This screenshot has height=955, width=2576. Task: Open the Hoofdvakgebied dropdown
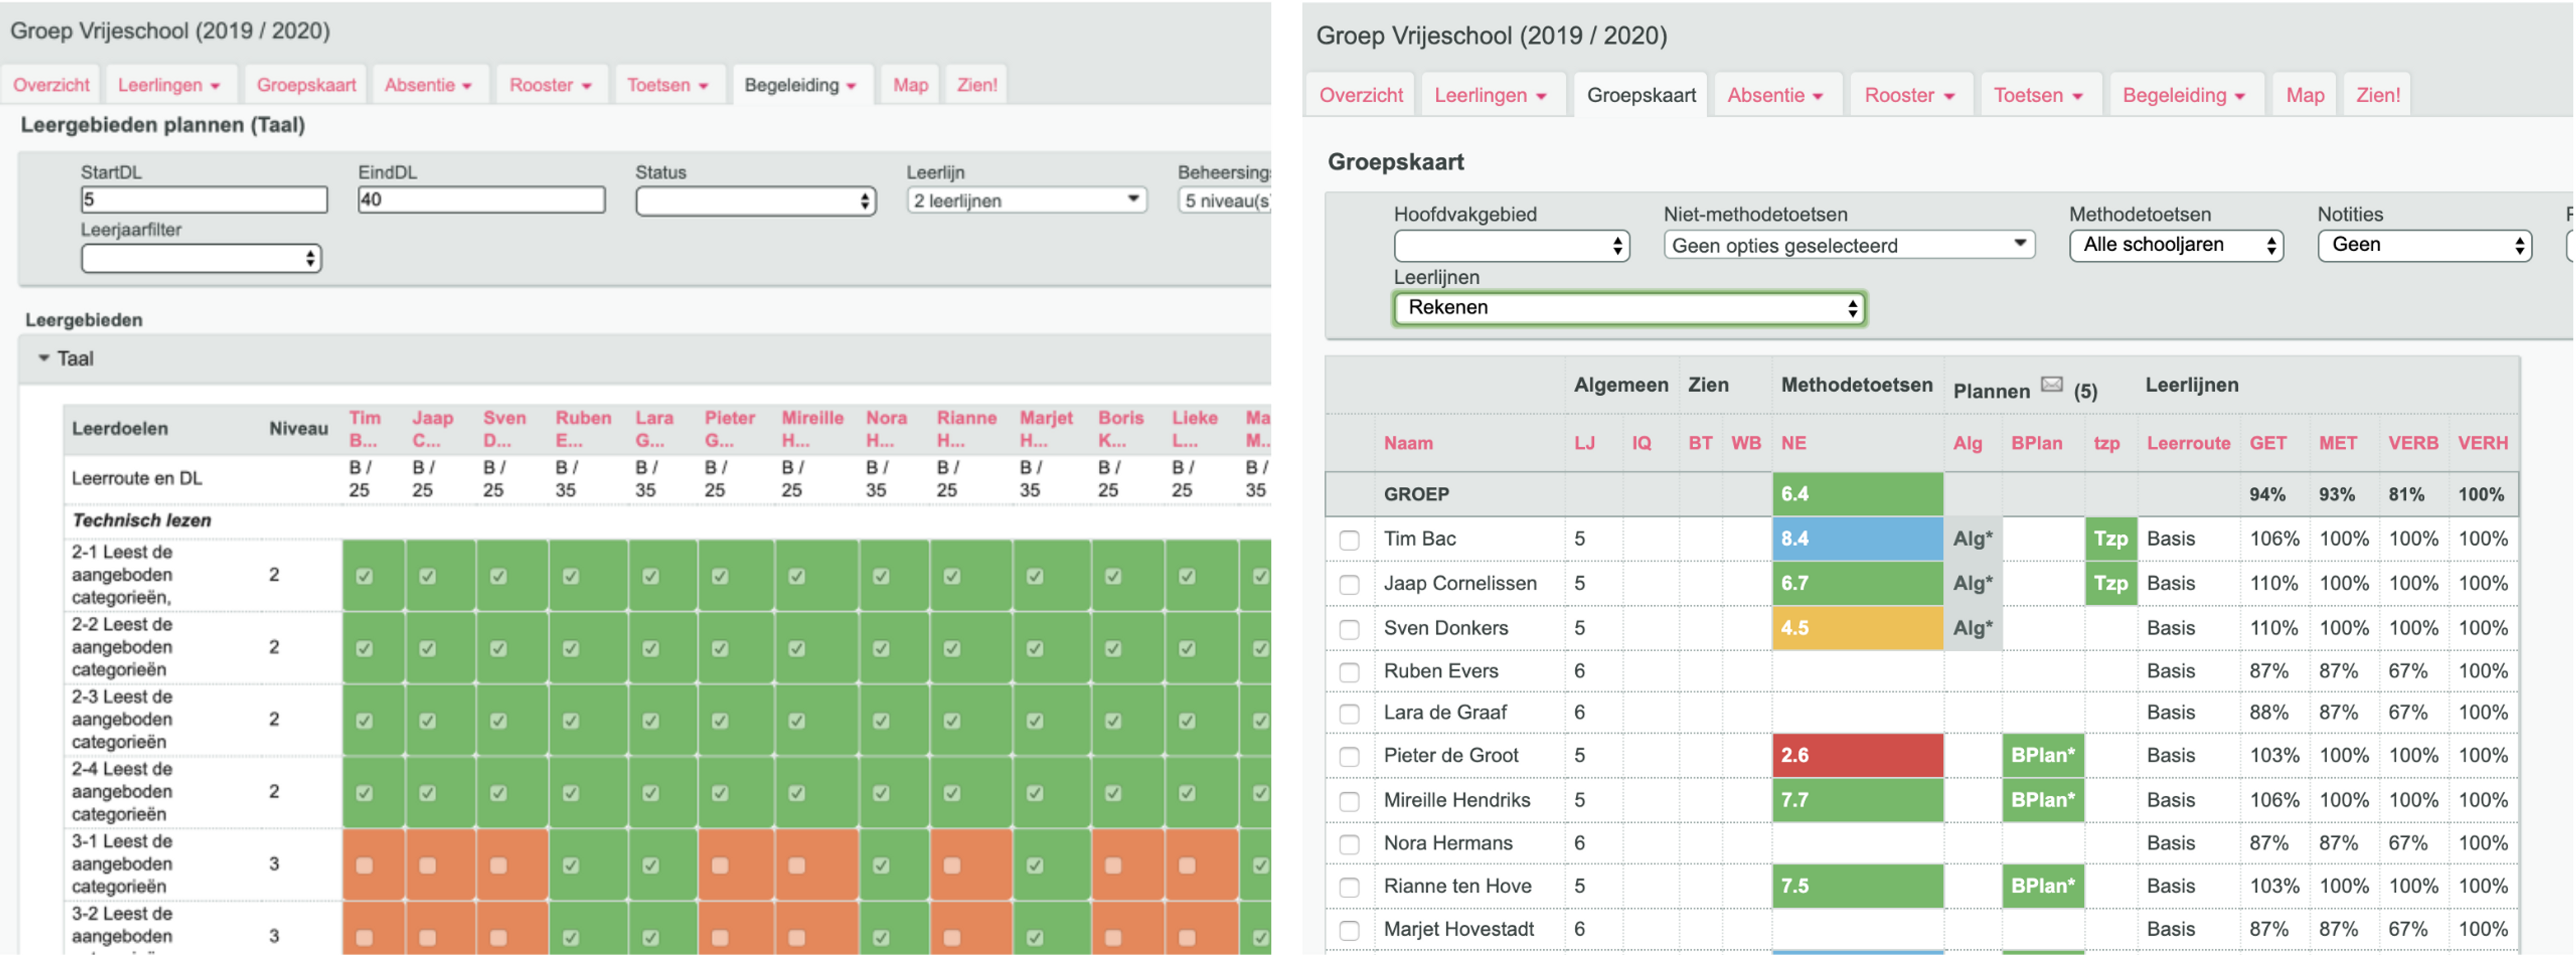click(1511, 246)
